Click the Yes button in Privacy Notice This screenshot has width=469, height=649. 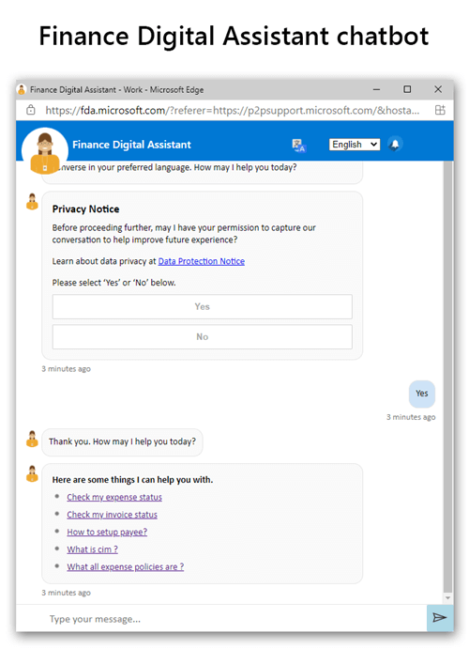202,307
